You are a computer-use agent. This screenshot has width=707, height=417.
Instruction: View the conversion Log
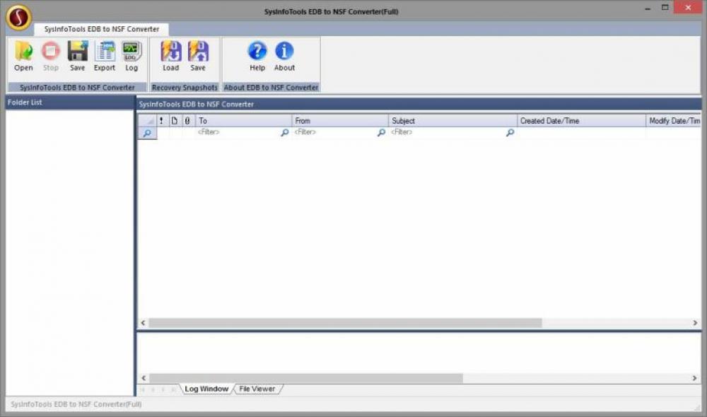pos(132,57)
